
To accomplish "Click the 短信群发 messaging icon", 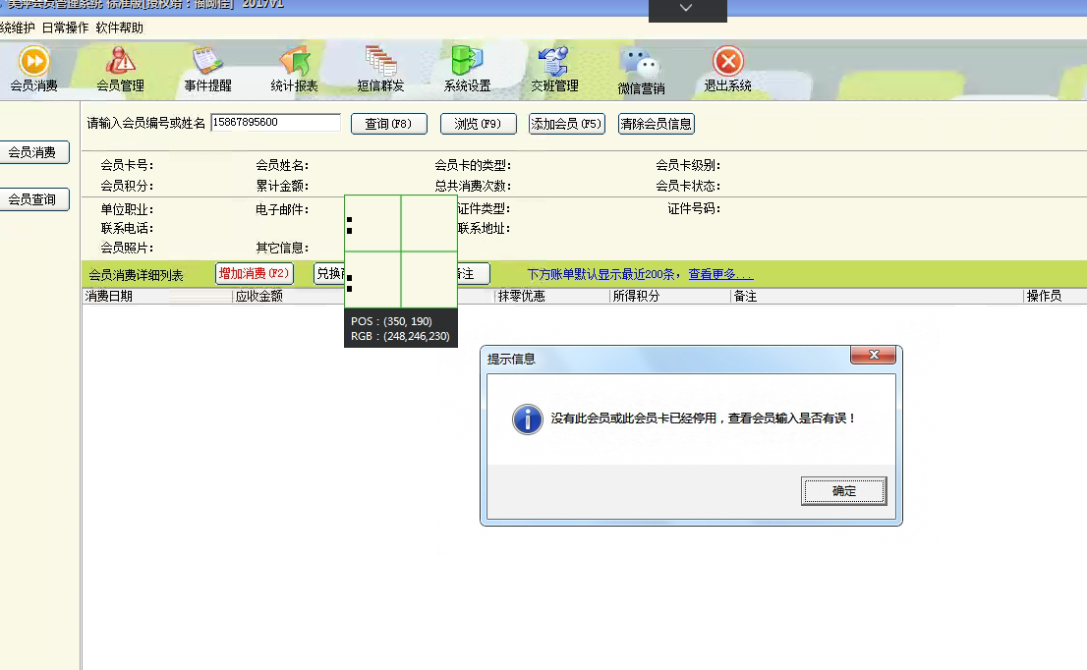I will (x=380, y=62).
